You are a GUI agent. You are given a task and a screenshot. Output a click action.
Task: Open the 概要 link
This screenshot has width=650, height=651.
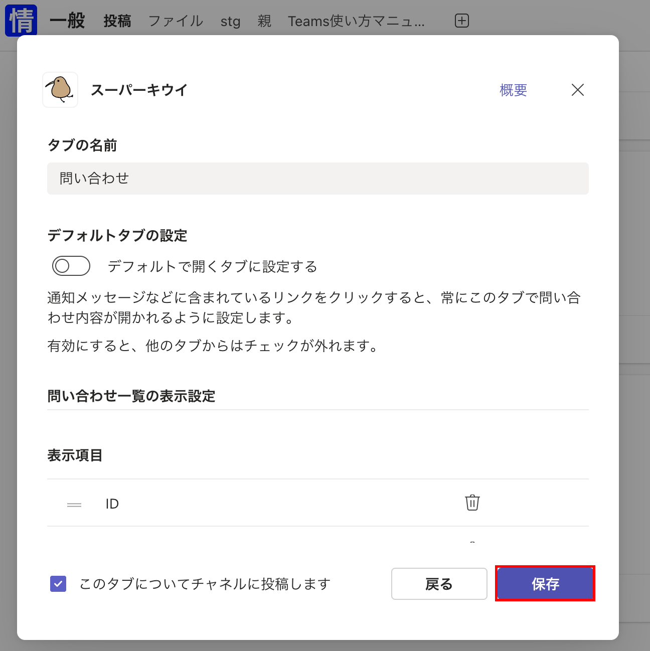pyautogui.click(x=513, y=90)
